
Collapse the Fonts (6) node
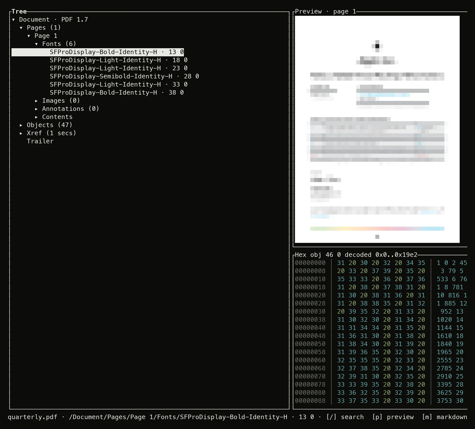coord(36,44)
